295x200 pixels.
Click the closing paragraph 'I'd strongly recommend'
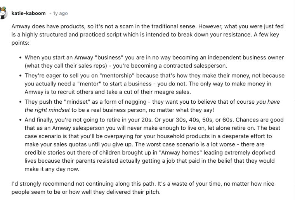pos(143,188)
